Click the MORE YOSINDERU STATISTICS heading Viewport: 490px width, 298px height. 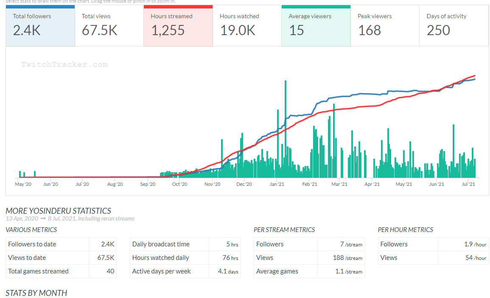(x=59, y=211)
